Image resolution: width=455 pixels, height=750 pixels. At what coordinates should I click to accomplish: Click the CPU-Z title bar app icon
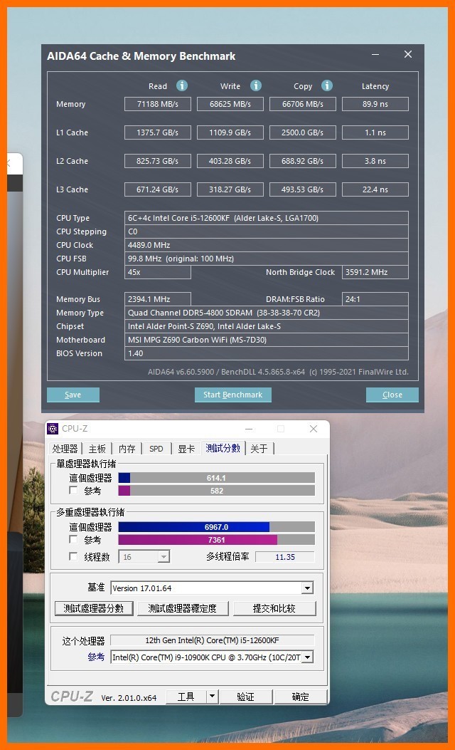tap(53, 429)
